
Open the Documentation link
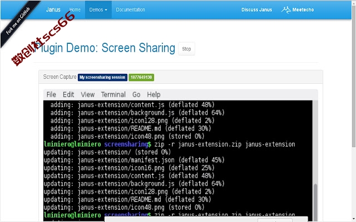coord(130,10)
